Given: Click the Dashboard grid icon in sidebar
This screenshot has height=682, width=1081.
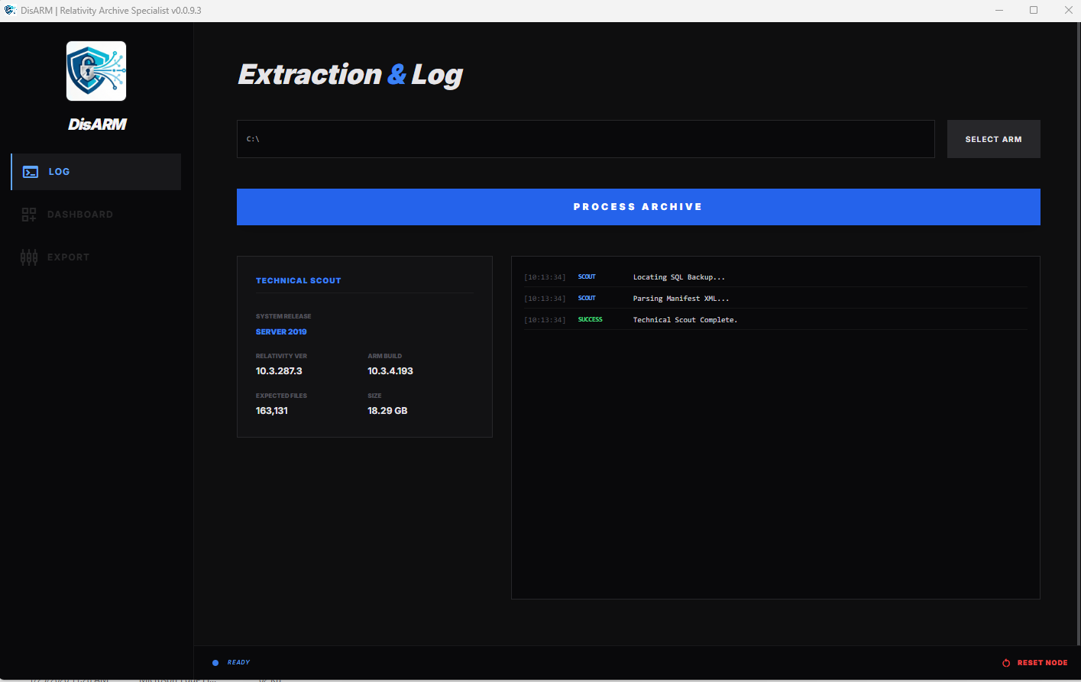Looking at the screenshot, I should (29, 215).
